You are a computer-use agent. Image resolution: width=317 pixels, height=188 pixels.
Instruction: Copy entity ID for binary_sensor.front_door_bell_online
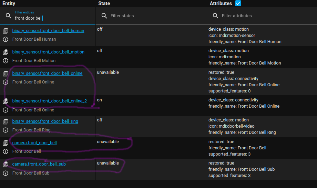(6, 73)
